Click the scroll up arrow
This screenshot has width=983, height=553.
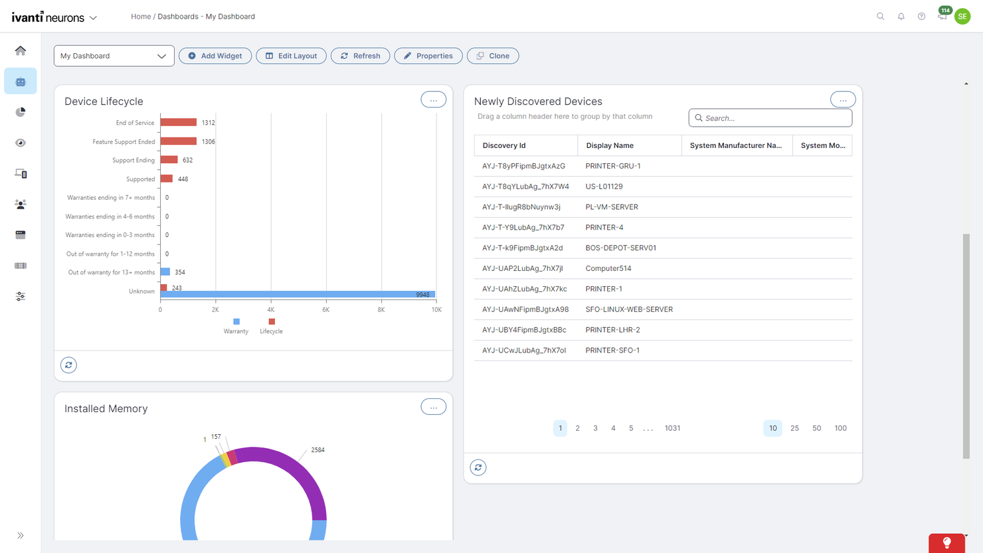[x=966, y=84]
